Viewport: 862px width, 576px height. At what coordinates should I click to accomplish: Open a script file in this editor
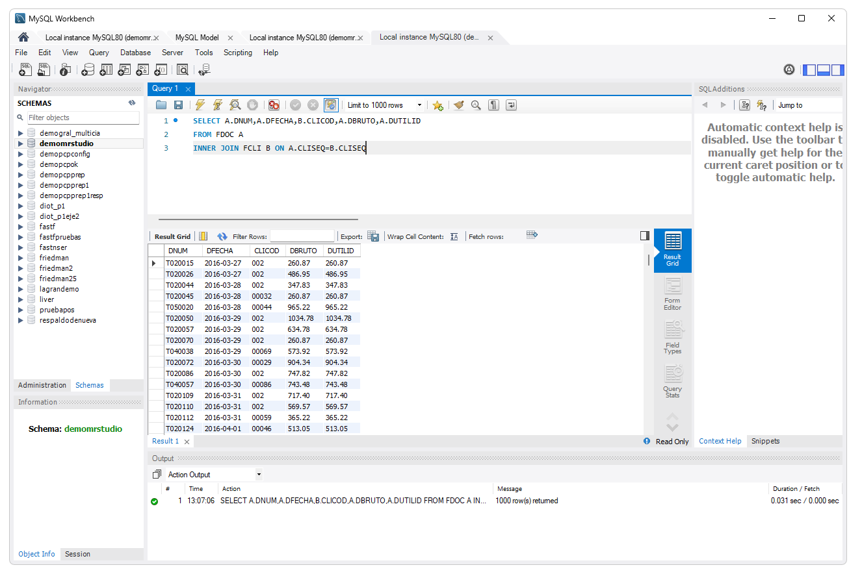(x=161, y=105)
